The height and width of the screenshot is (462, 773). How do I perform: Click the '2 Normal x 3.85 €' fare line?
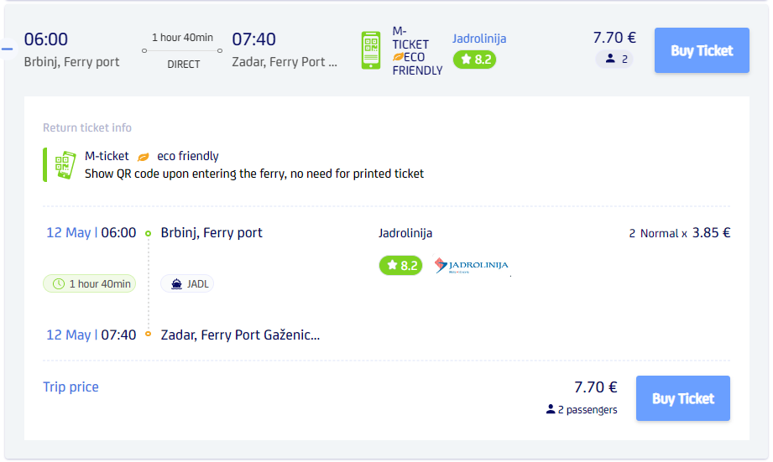coord(679,233)
